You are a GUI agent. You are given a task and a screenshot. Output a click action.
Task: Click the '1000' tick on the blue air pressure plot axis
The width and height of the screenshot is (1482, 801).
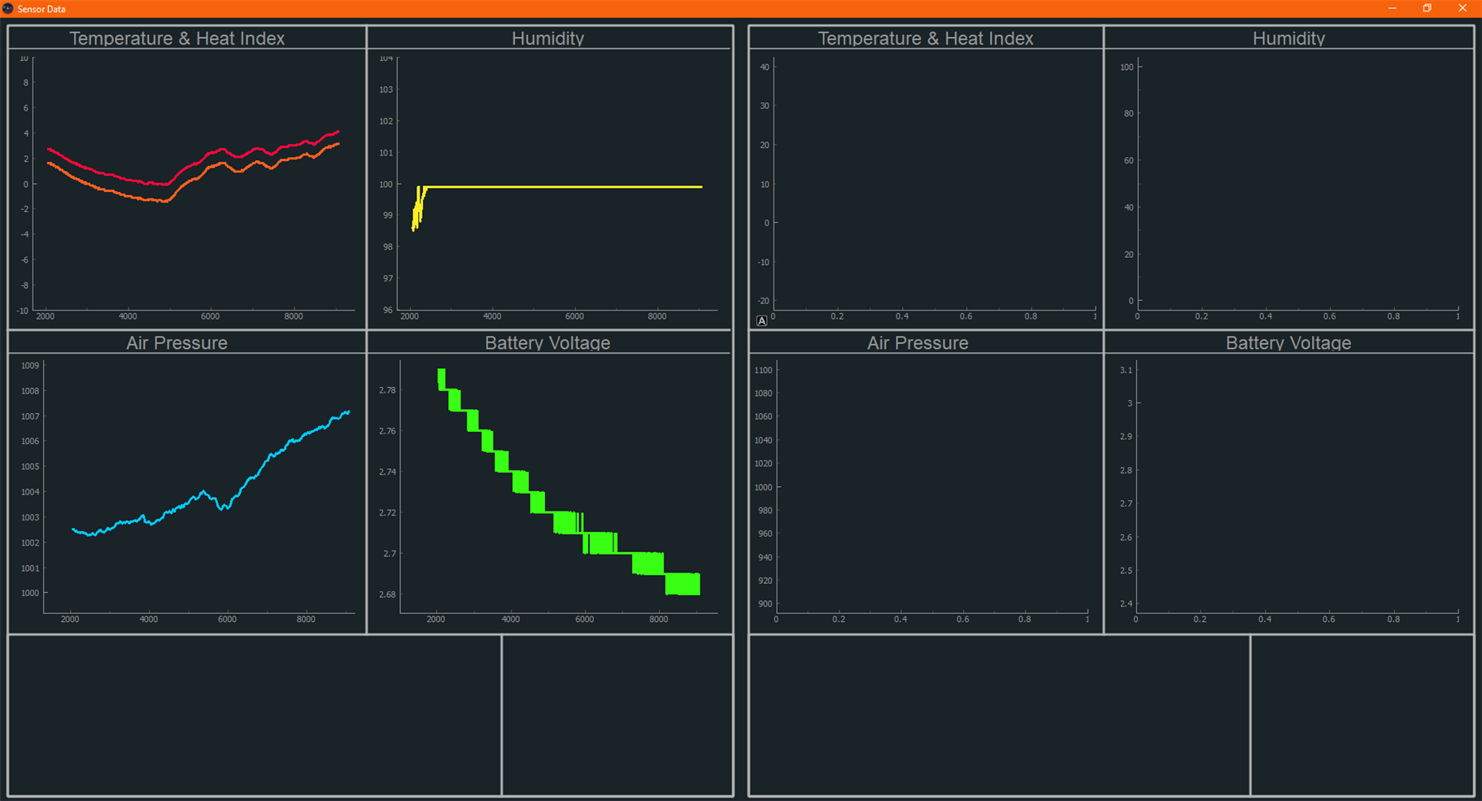(x=30, y=593)
